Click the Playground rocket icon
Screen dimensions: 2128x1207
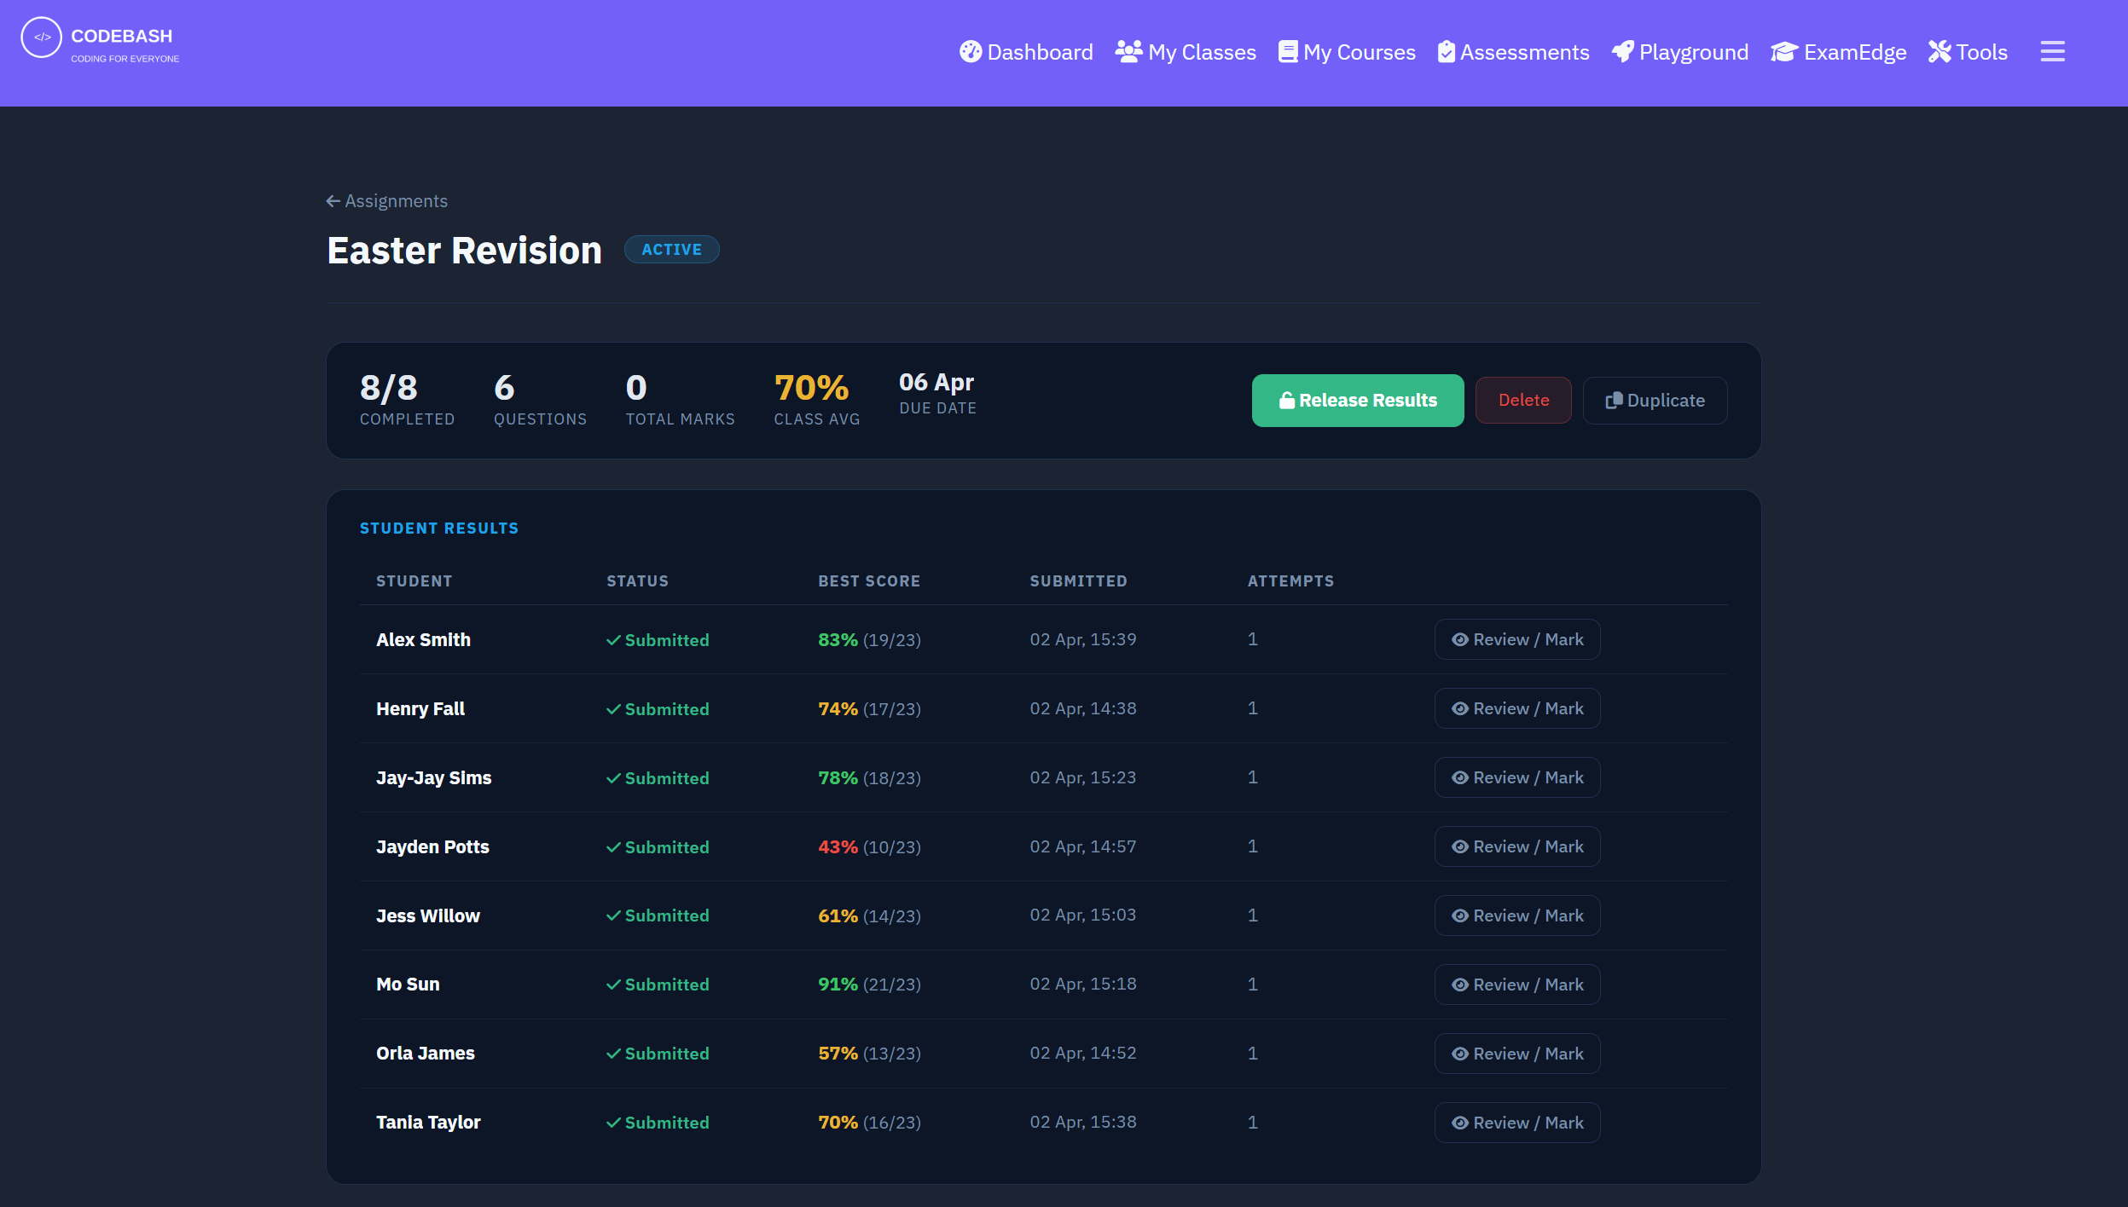point(1622,52)
